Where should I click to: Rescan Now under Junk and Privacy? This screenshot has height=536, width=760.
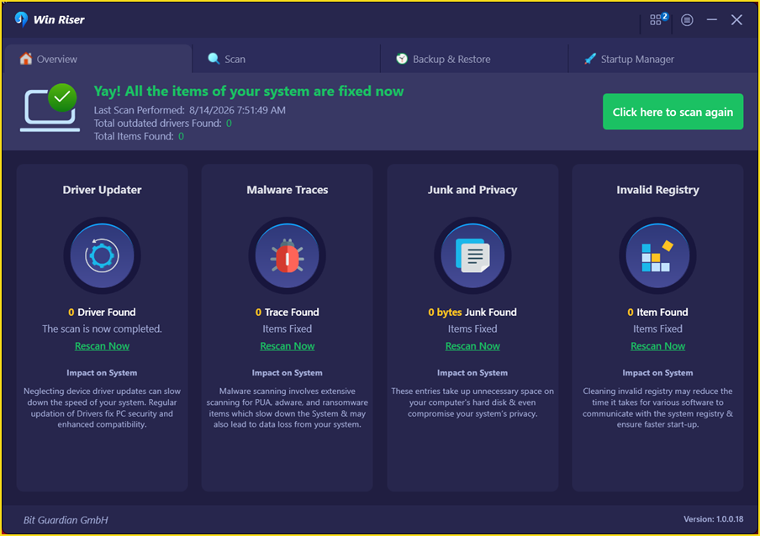(x=472, y=346)
